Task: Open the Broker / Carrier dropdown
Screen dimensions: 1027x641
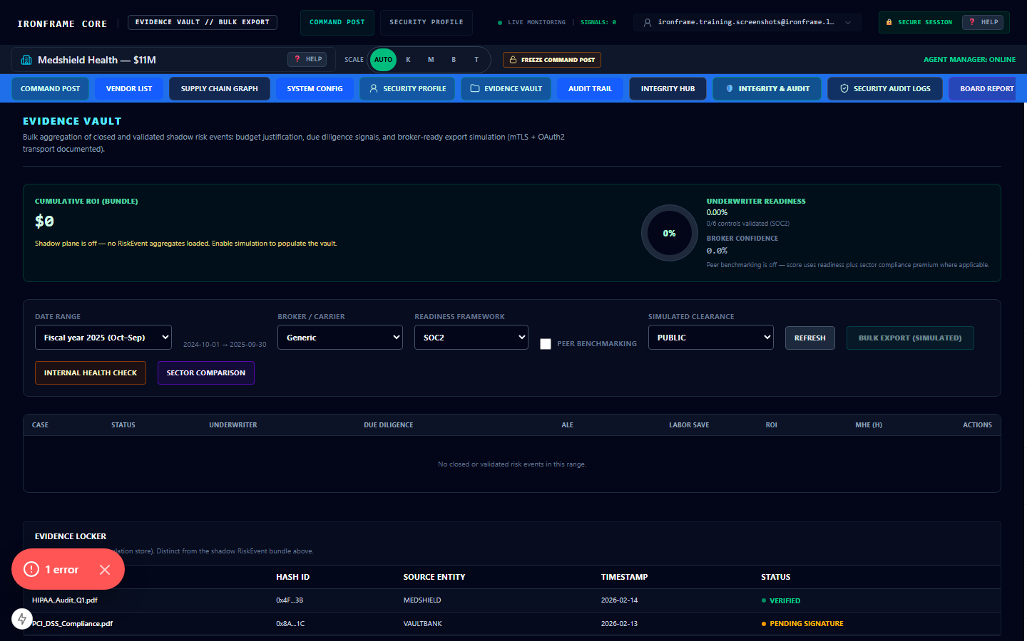Action: pos(340,338)
